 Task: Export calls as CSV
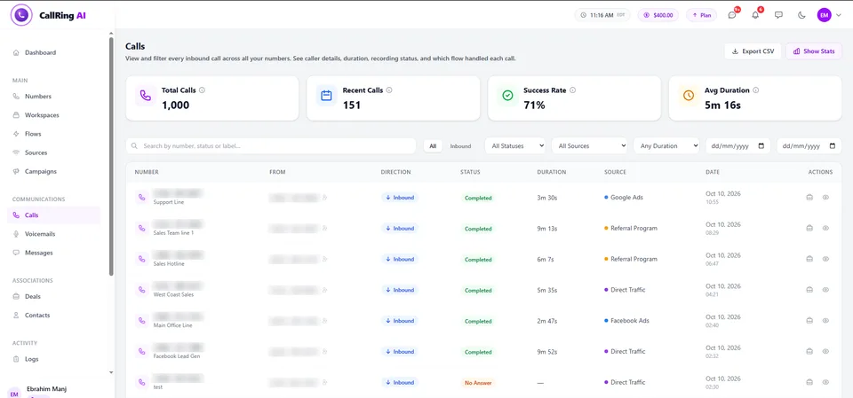(753, 51)
